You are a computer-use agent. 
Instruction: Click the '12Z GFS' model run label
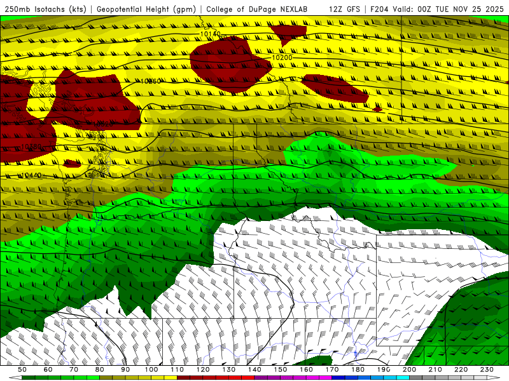[x=344, y=9]
